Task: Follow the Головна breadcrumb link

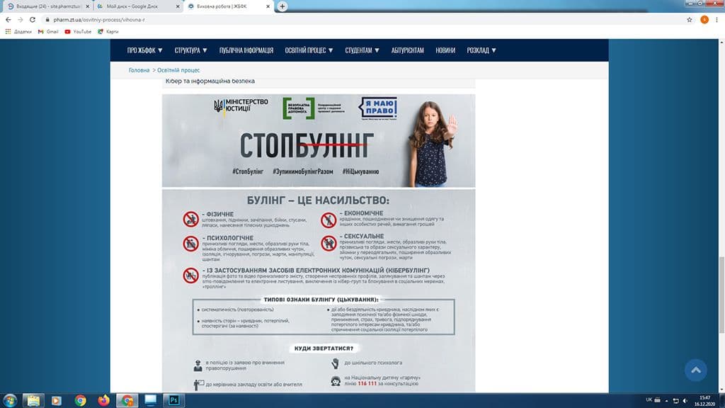Action: [139, 70]
